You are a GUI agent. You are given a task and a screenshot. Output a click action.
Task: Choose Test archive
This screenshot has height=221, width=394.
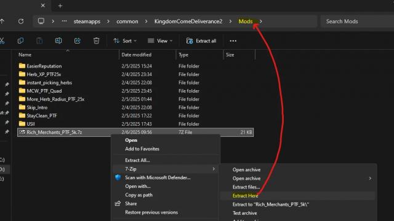pyautogui.click(x=245, y=213)
